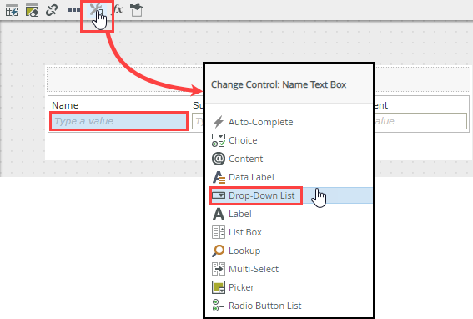This screenshot has height=319, width=473.
Task: Click the Name column label
Action: pyautogui.click(x=65, y=105)
